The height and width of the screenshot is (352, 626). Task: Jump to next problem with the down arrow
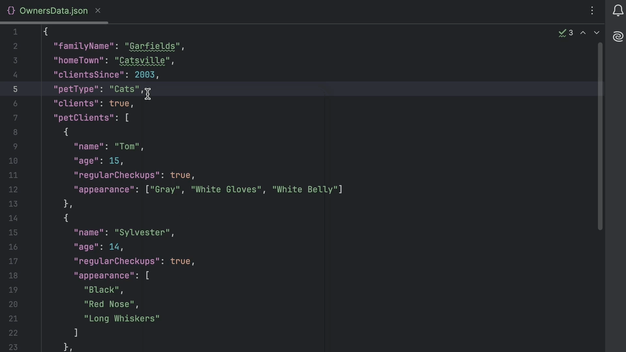pos(596,32)
